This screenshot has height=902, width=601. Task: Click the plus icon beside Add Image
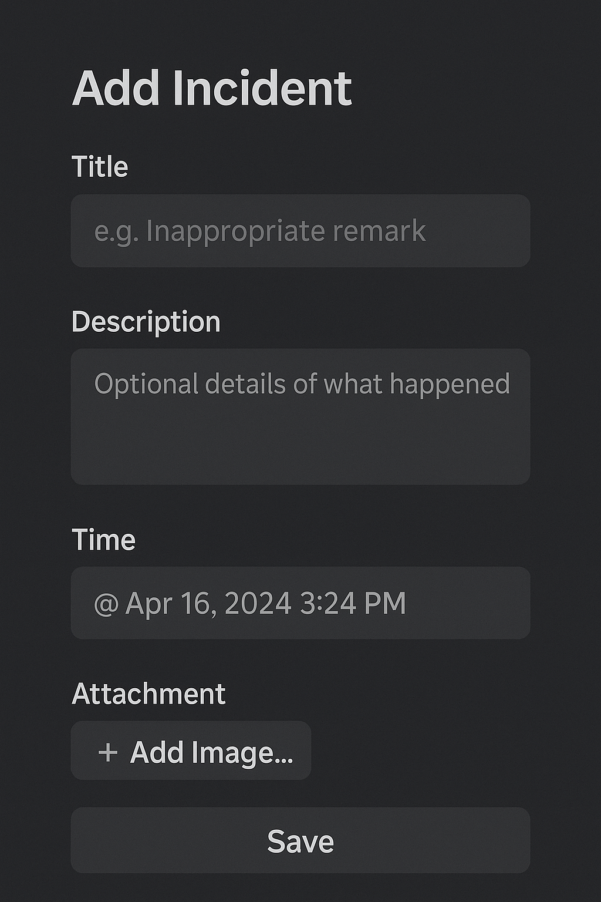107,752
